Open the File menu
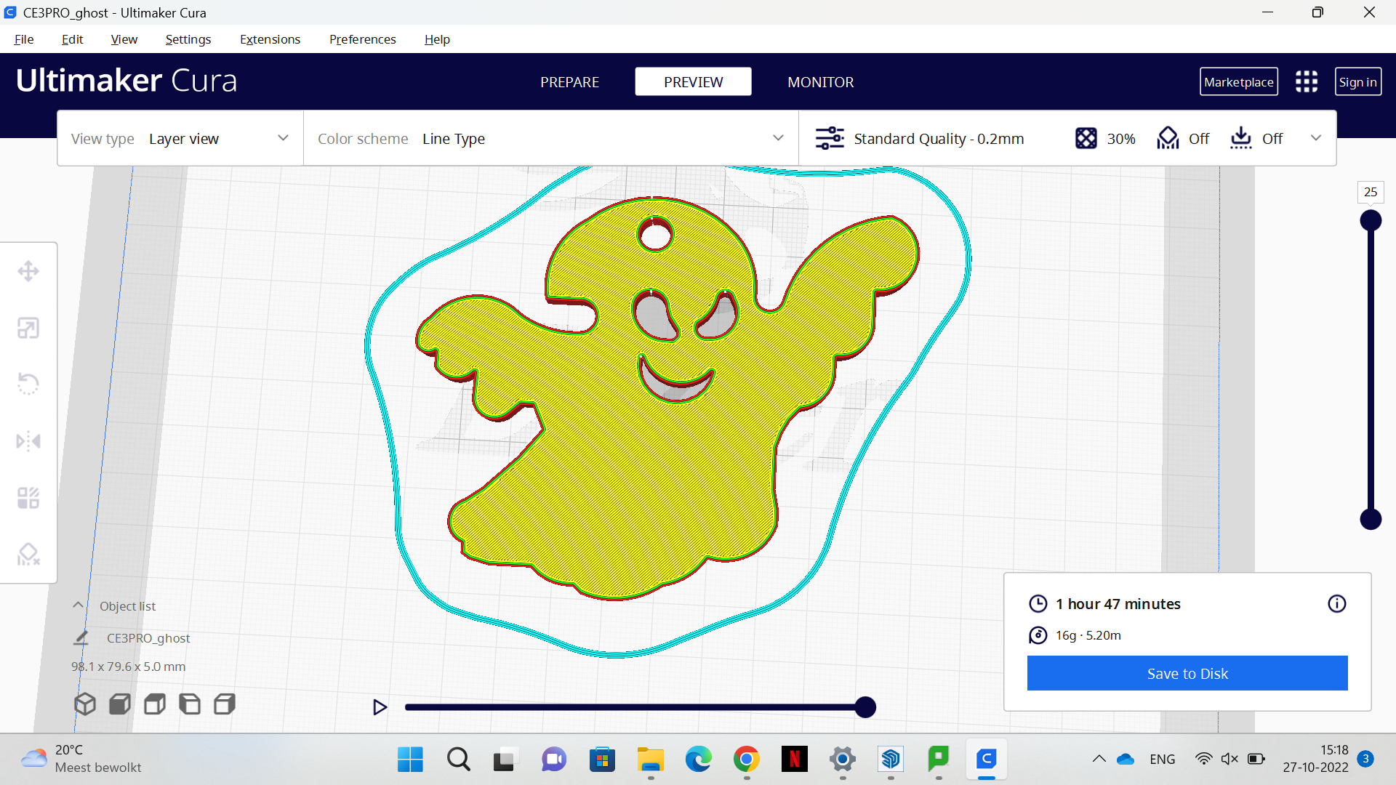 (x=24, y=39)
